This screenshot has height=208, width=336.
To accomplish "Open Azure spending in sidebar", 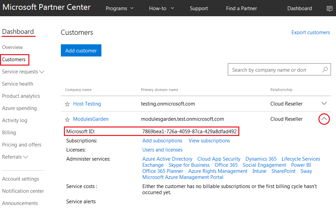I will coord(19,108).
